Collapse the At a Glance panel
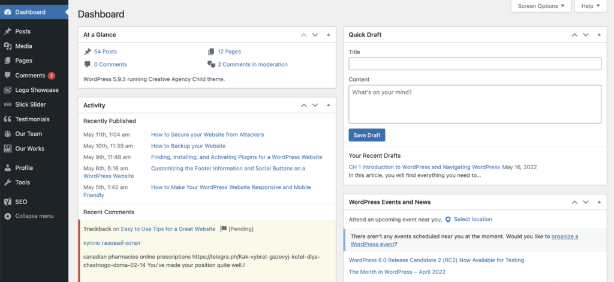The image size is (614, 282). [x=328, y=35]
